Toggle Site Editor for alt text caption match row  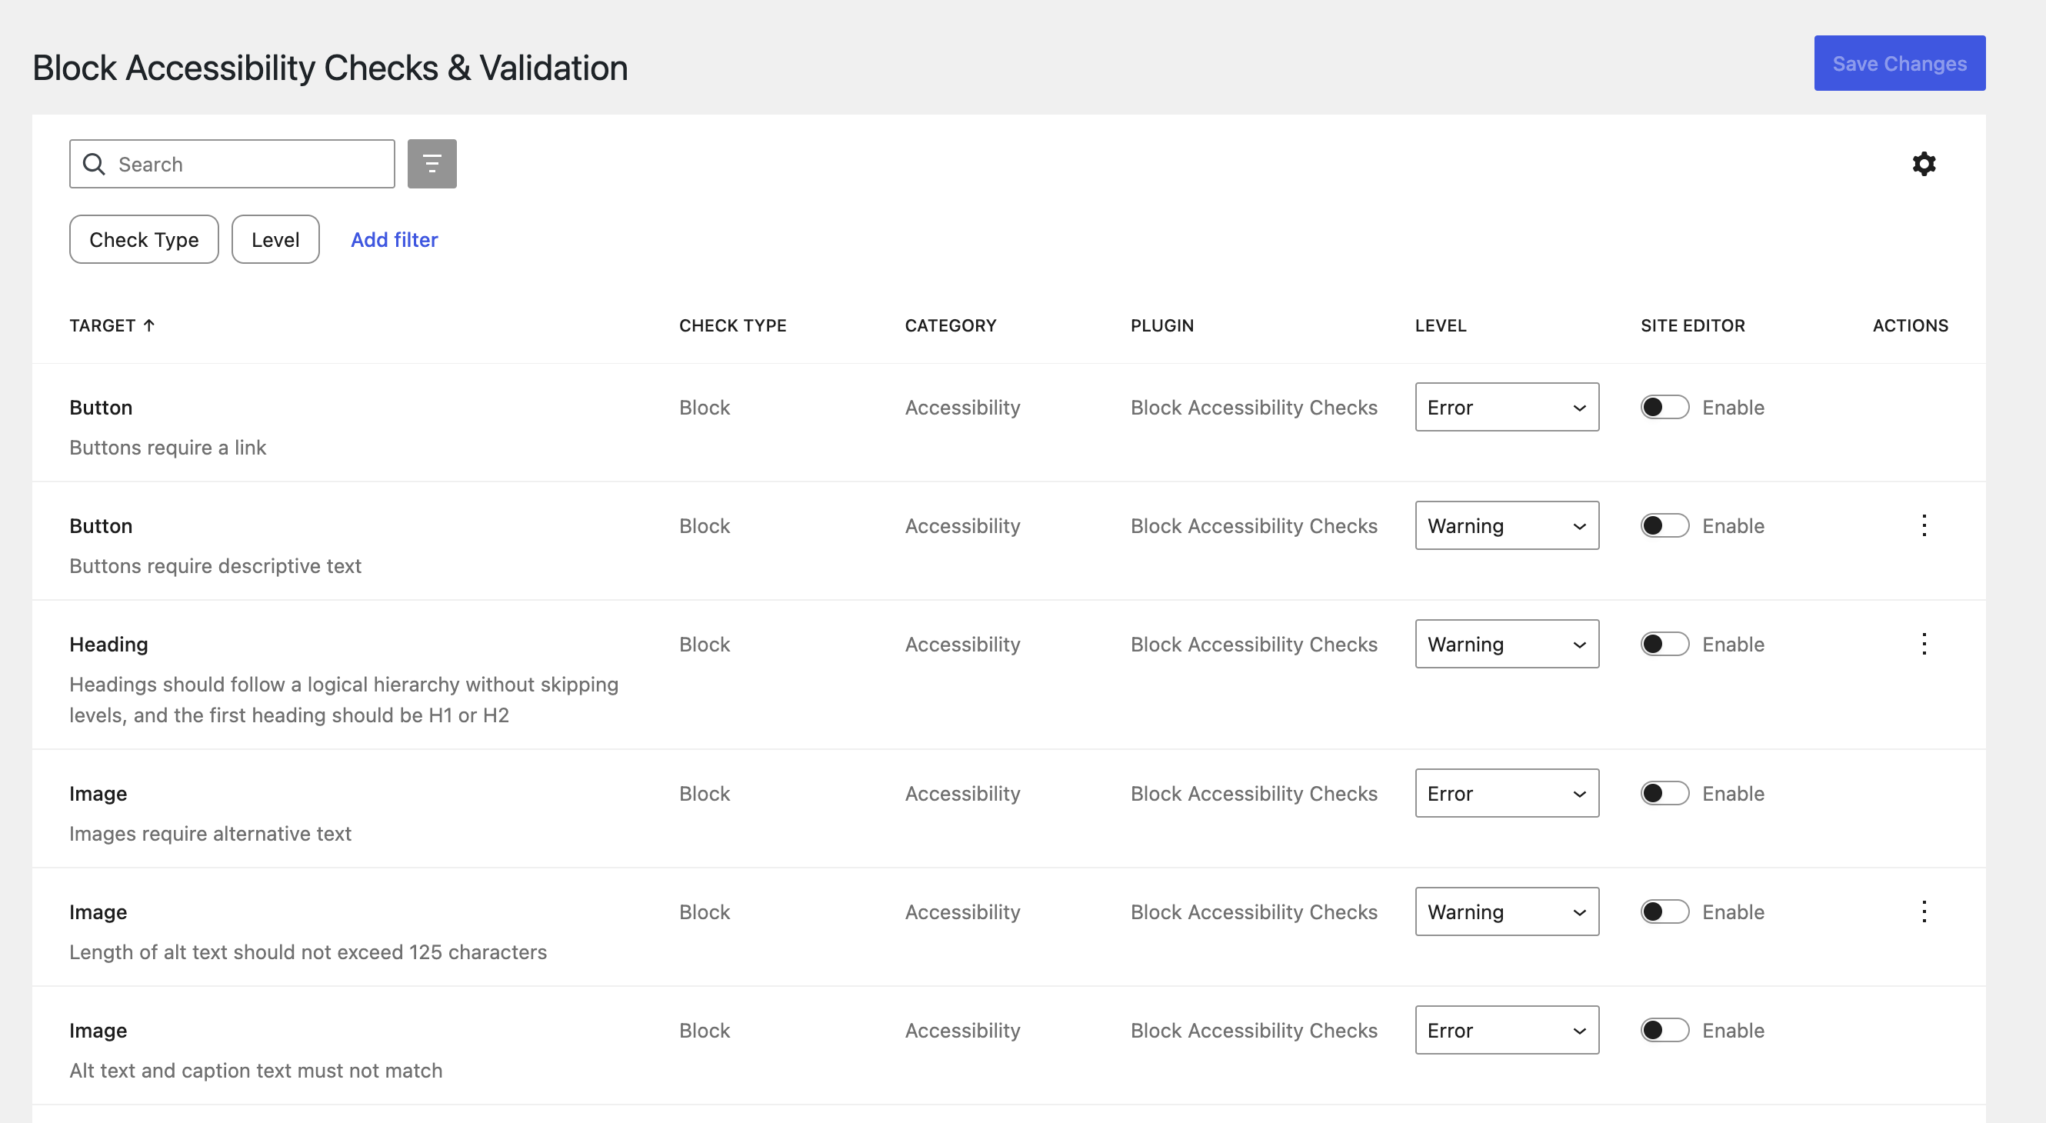[x=1664, y=1029]
